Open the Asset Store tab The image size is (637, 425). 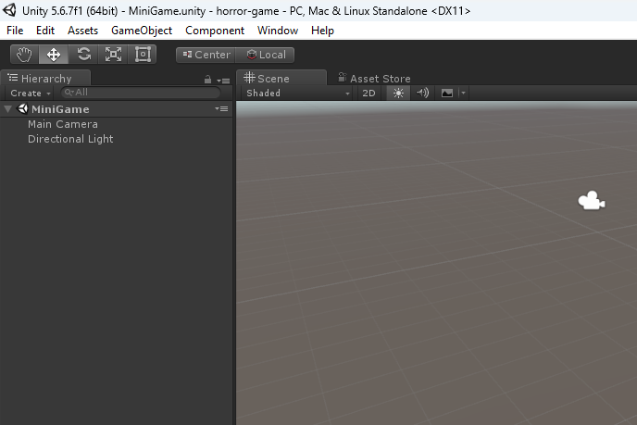tap(374, 78)
